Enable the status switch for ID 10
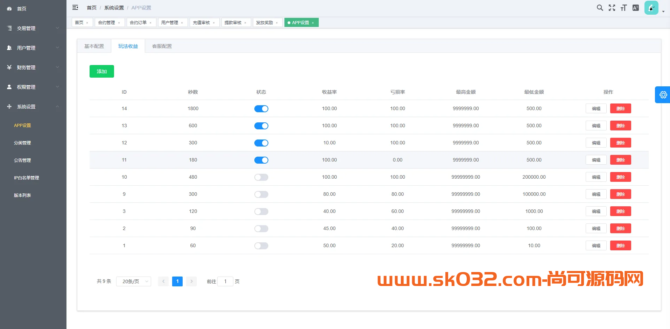This screenshot has width=670, height=329. point(261,177)
